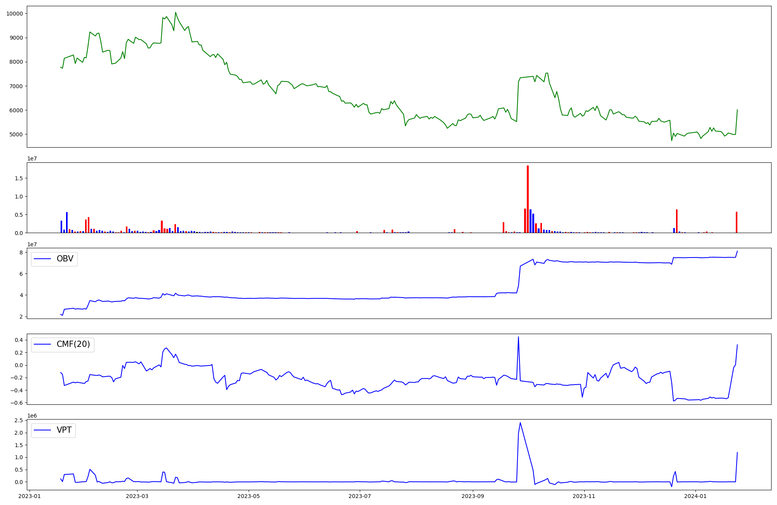
Task: Click the 10000 price axis tick label
Action: pyautogui.click(x=14, y=14)
